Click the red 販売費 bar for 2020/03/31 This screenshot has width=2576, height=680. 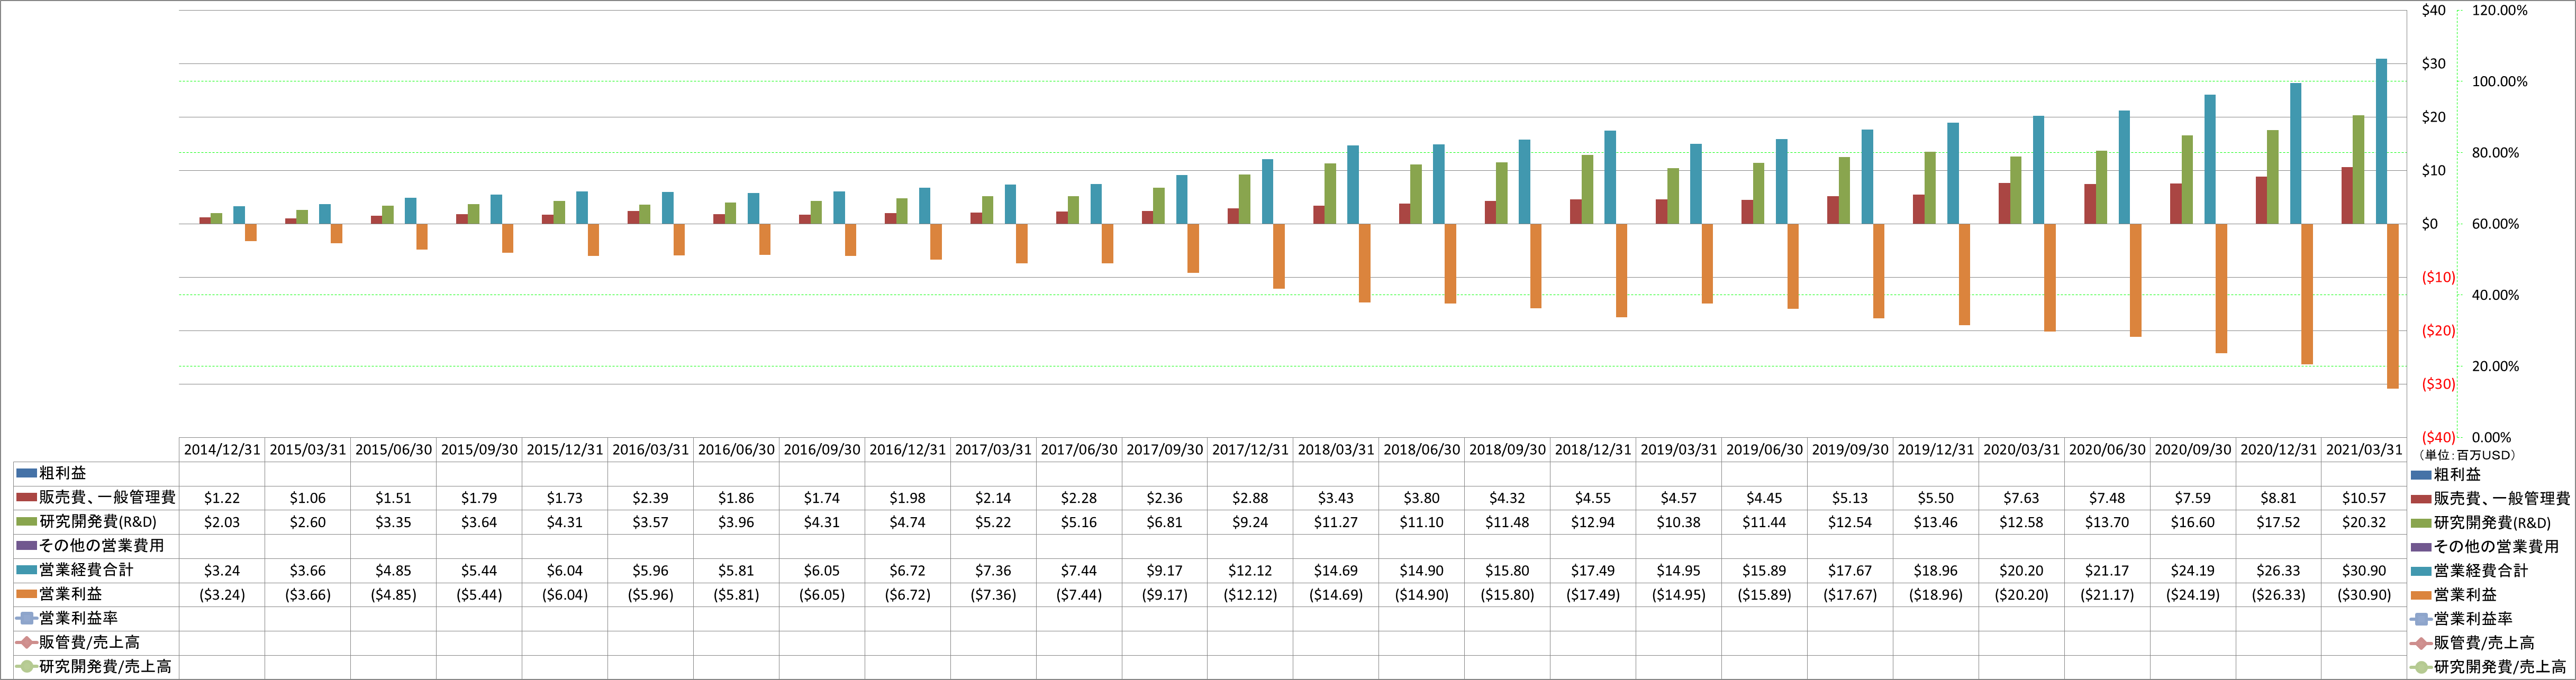pyautogui.click(x=2004, y=204)
